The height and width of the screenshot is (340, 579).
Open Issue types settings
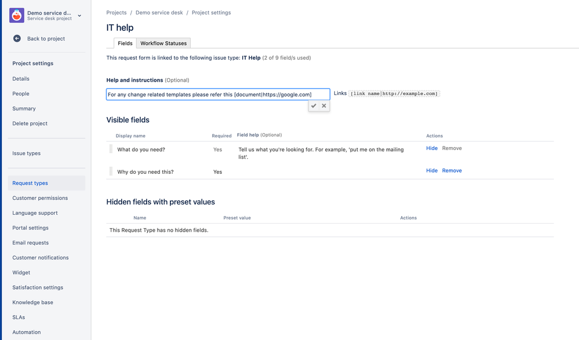click(27, 153)
